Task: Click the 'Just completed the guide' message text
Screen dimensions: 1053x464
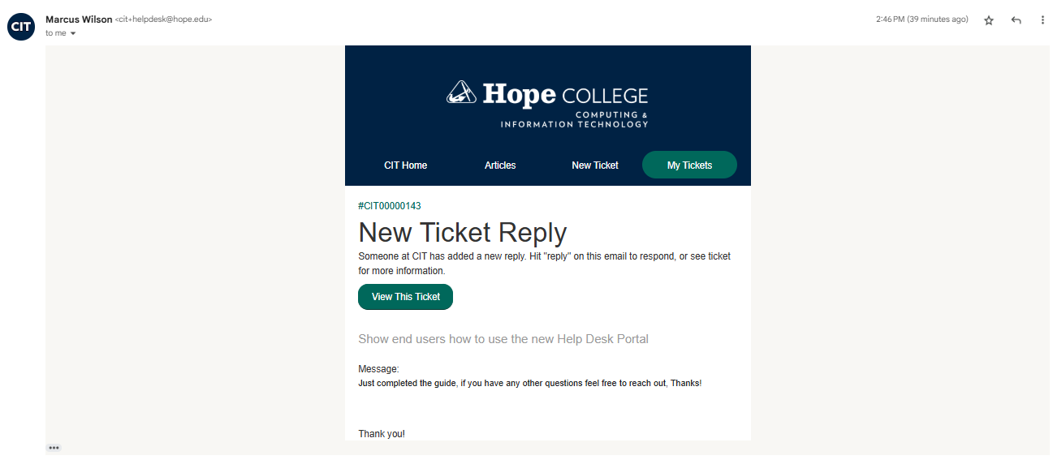Action: pos(529,383)
